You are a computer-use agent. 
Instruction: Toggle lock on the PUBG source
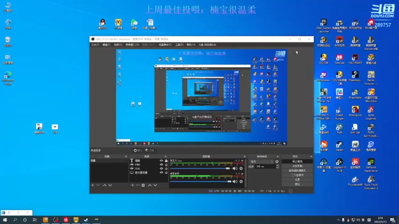tap(166, 165)
